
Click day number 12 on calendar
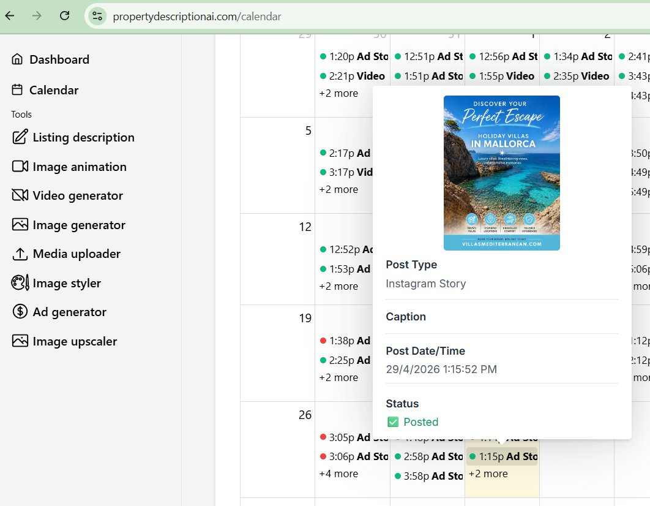[305, 227]
